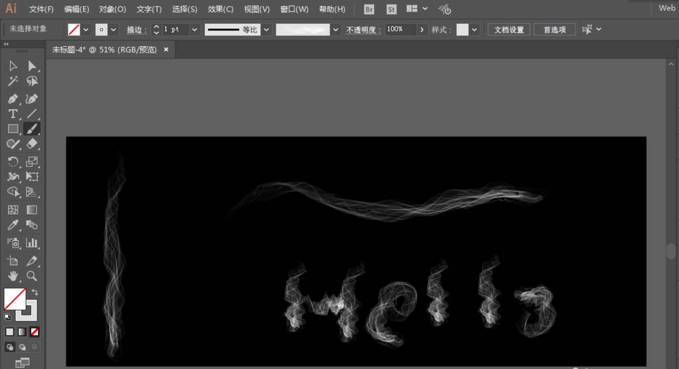Set paint mode to Color
The image size is (679, 369).
[10, 332]
